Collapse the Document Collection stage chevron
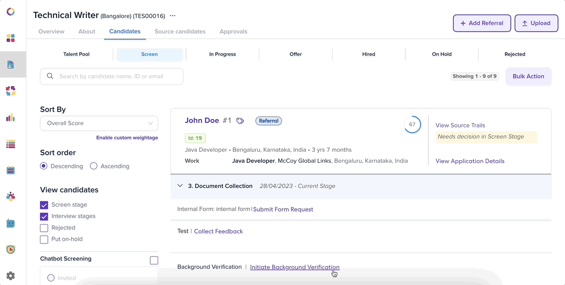The width and height of the screenshot is (565, 285). point(180,186)
